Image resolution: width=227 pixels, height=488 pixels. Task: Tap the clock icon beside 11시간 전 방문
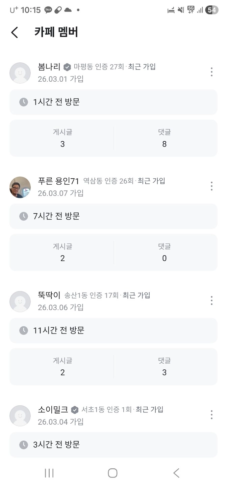(x=23, y=330)
